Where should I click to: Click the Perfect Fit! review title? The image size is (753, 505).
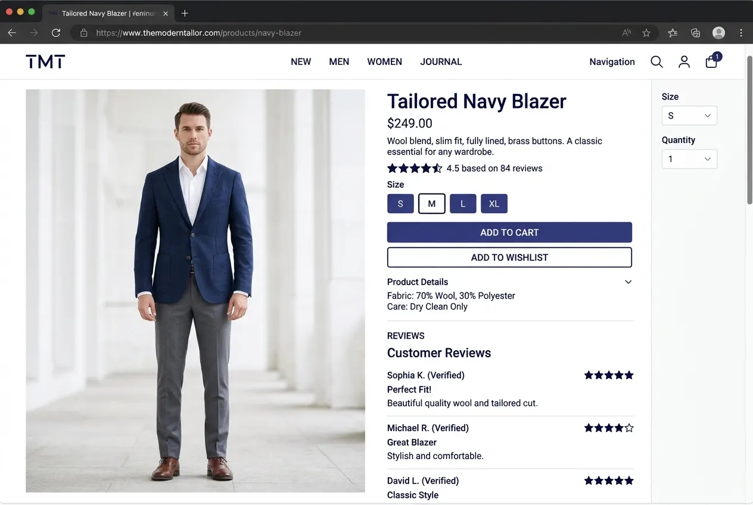(x=409, y=389)
